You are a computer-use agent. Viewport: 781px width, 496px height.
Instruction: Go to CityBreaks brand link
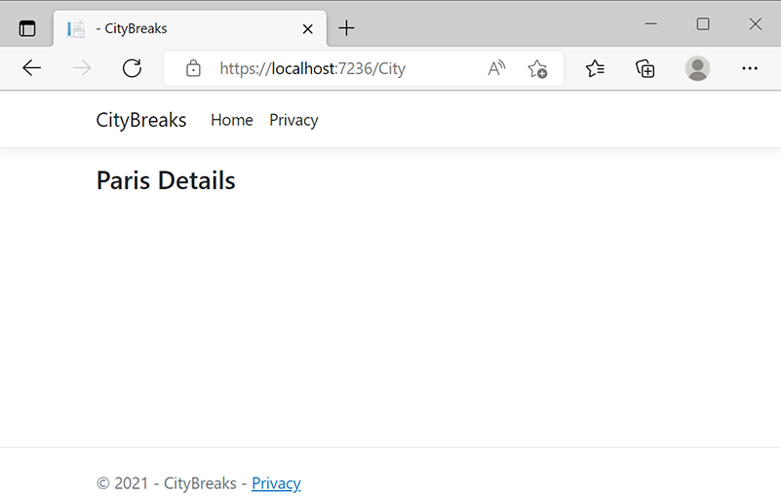pyautogui.click(x=141, y=120)
